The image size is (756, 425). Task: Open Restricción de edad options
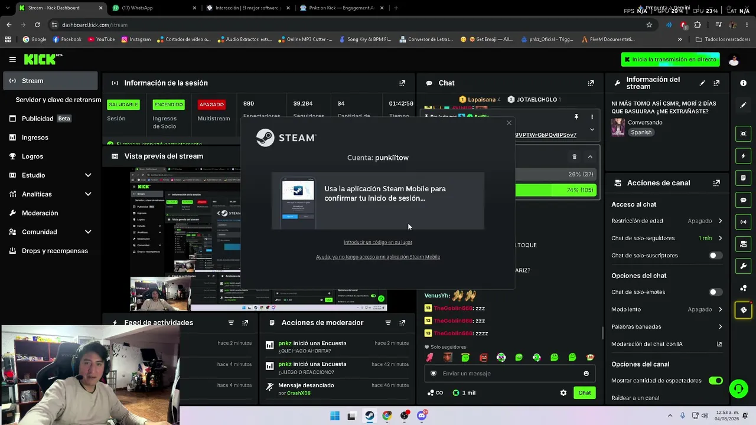click(x=667, y=221)
